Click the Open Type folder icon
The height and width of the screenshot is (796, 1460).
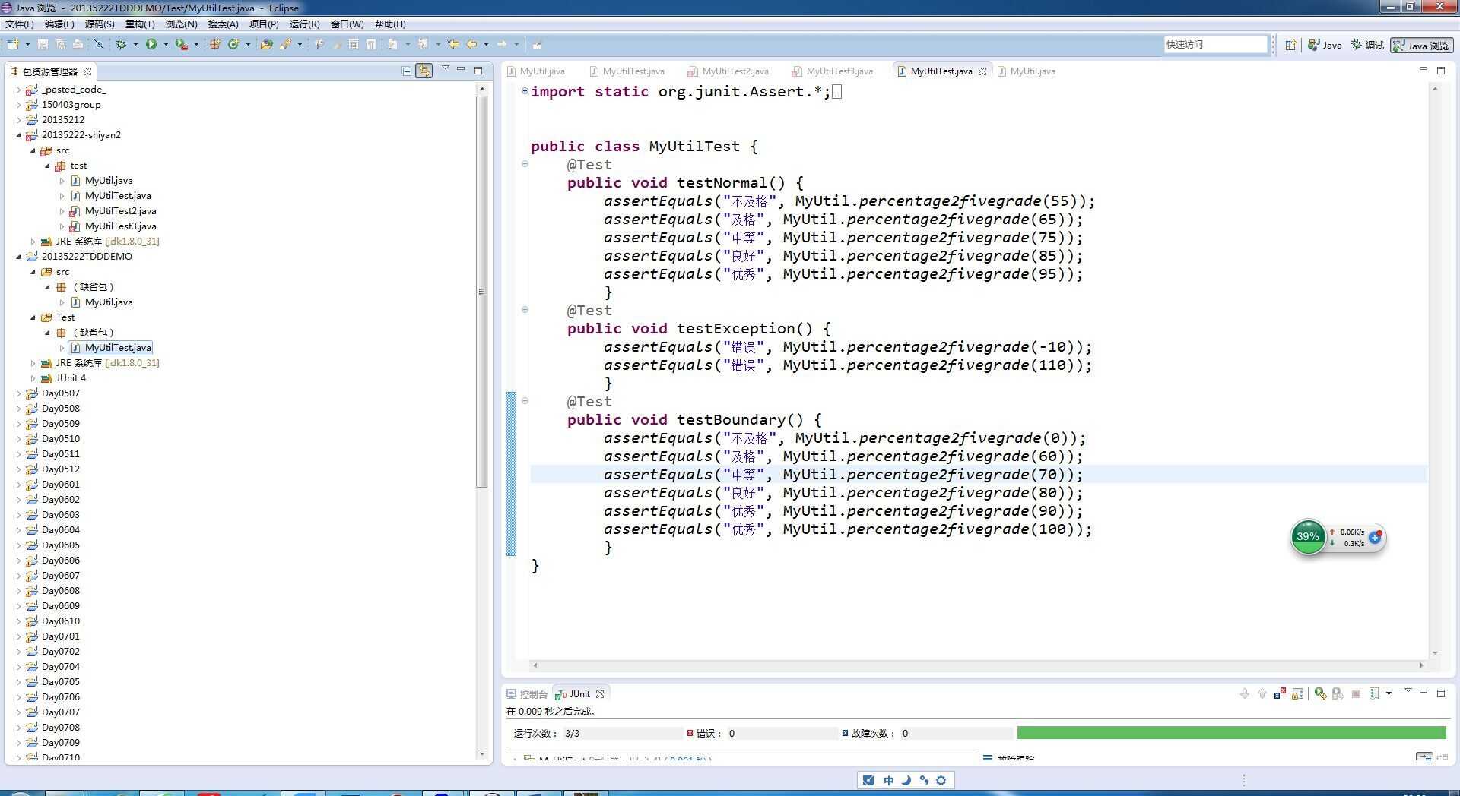pyautogui.click(x=266, y=45)
